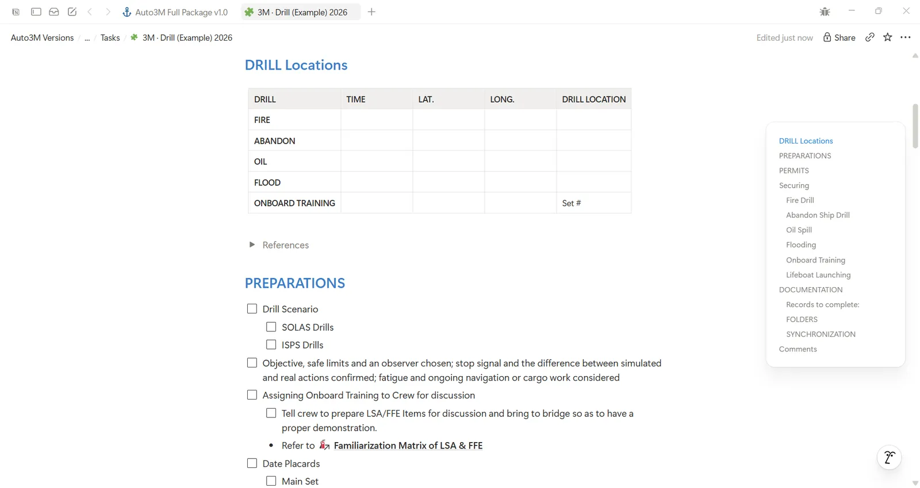The image size is (920, 488).
Task: Tick the ISPS Drills checkbox
Action: pyautogui.click(x=271, y=345)
